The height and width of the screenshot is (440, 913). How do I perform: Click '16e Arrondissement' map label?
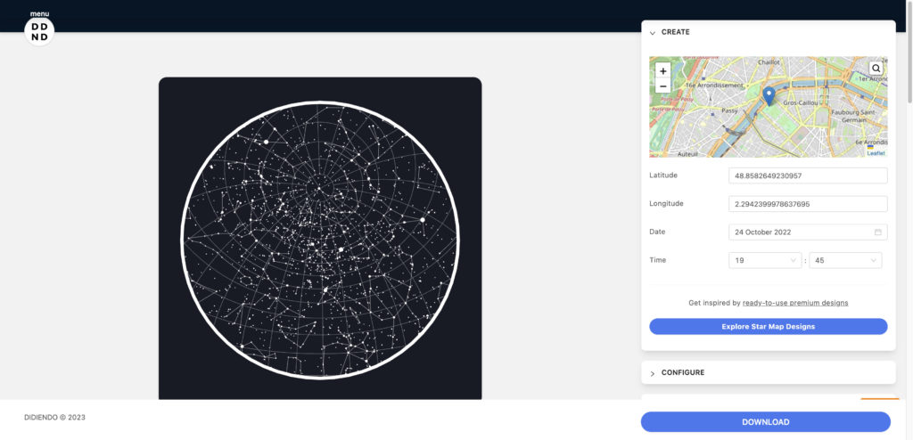tap(714, 85)
